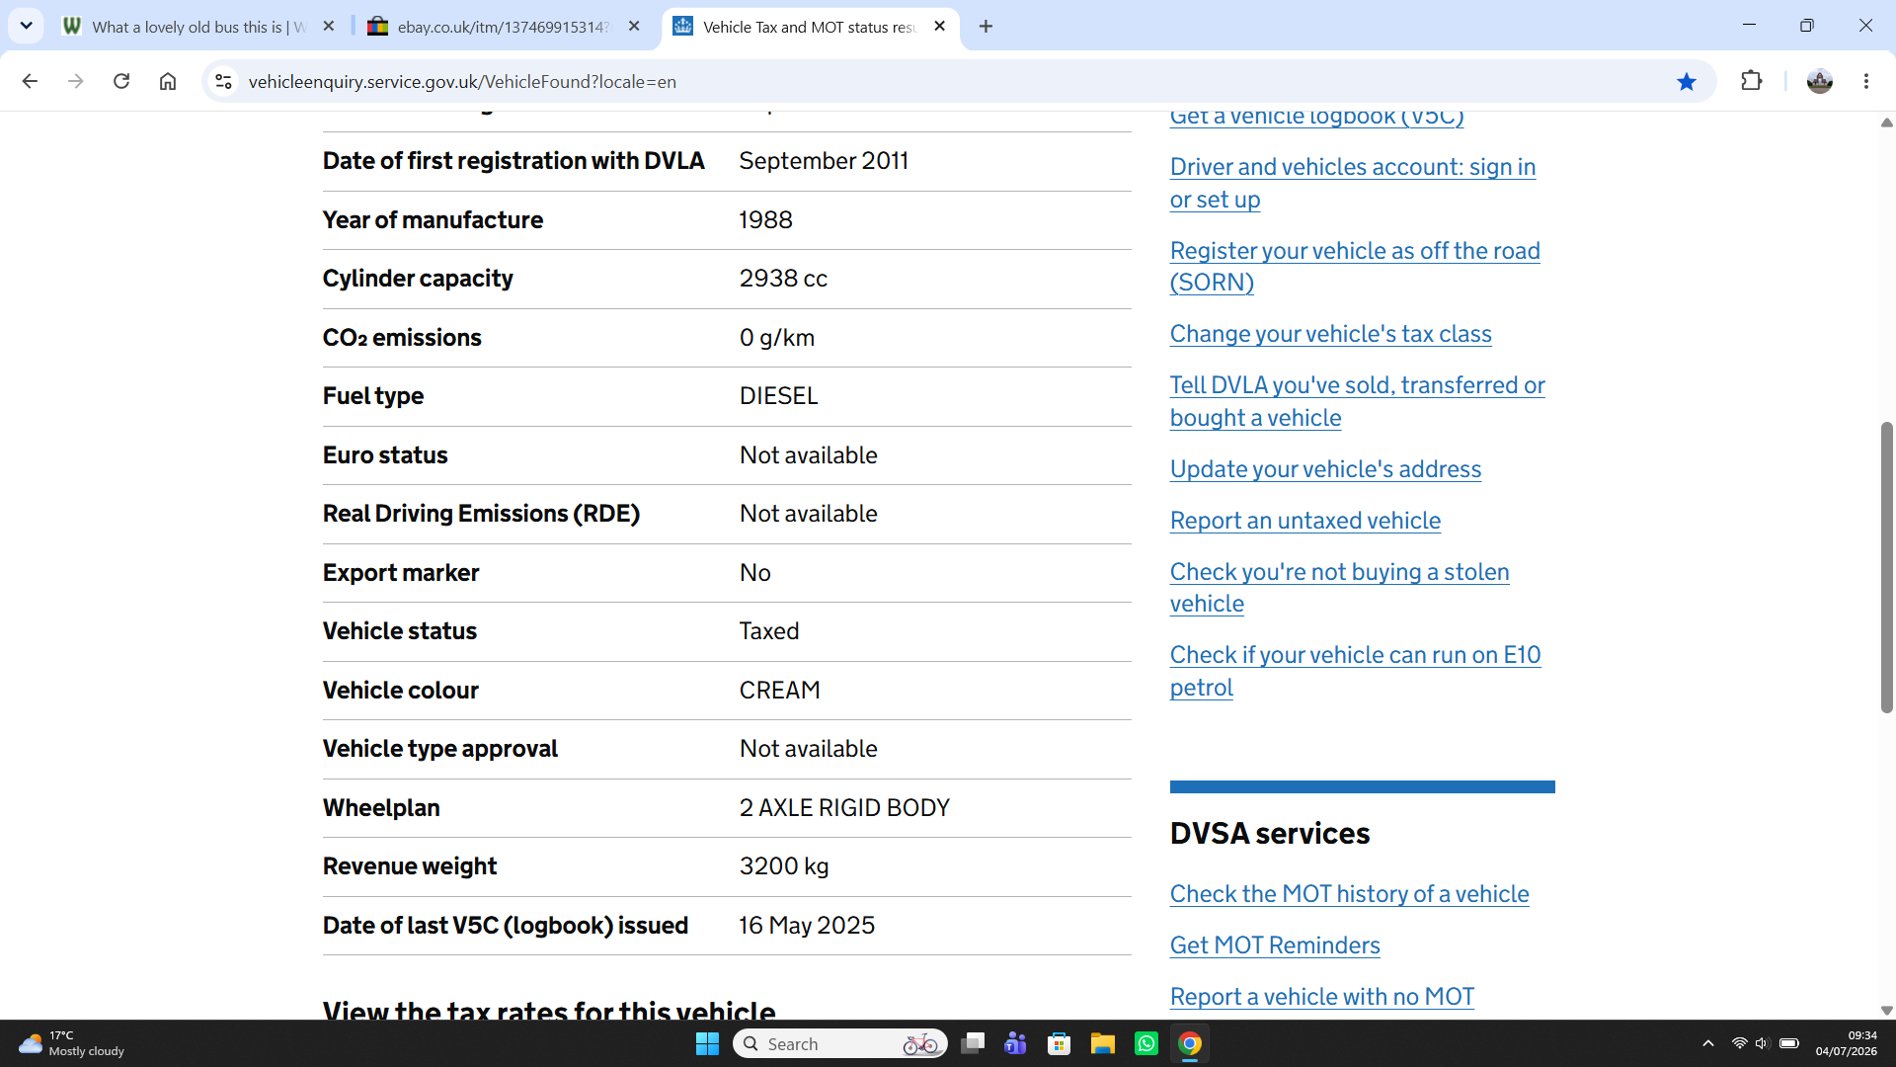Close the 'What a lovely old bus' tab
Image resolution: width=1896 pixels, height=1067 pixels.
pyautogui.click(x=329, y=27)
